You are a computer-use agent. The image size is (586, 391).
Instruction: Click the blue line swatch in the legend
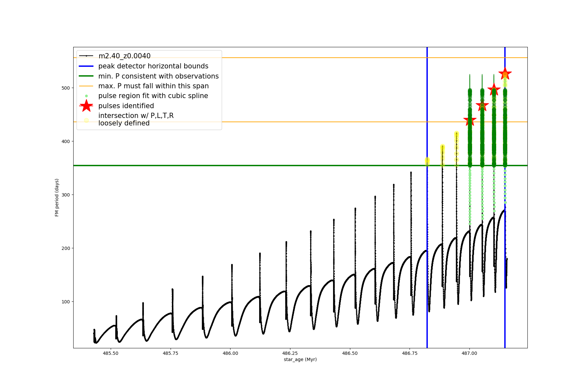click(x=86, y=66)
